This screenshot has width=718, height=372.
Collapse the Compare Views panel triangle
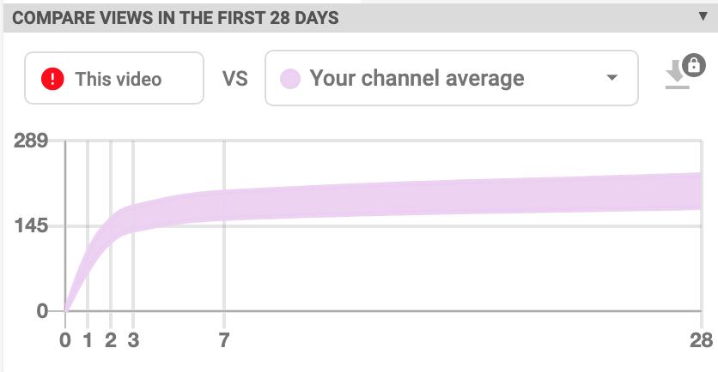(703, 16)
